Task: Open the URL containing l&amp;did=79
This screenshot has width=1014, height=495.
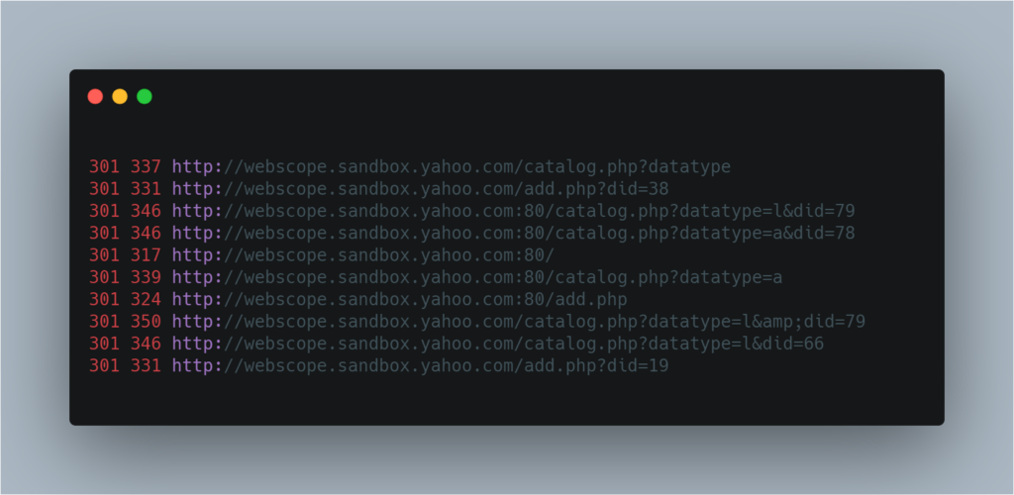Action: pyautogui.click(x=519, y=321)
